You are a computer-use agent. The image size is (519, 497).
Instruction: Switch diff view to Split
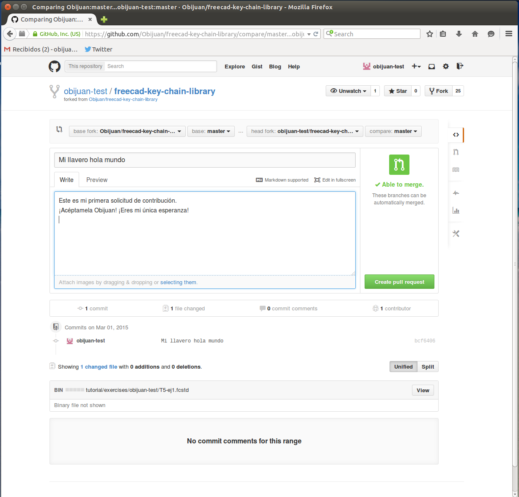coord(428,367)
